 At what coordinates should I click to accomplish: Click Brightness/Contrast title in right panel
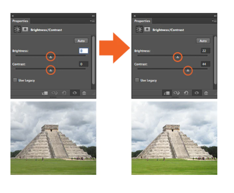tap(168, 30)
